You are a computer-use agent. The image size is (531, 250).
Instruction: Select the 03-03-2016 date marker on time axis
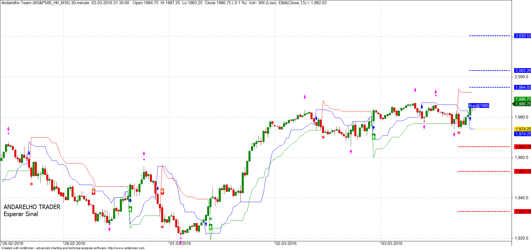(392, 243)
